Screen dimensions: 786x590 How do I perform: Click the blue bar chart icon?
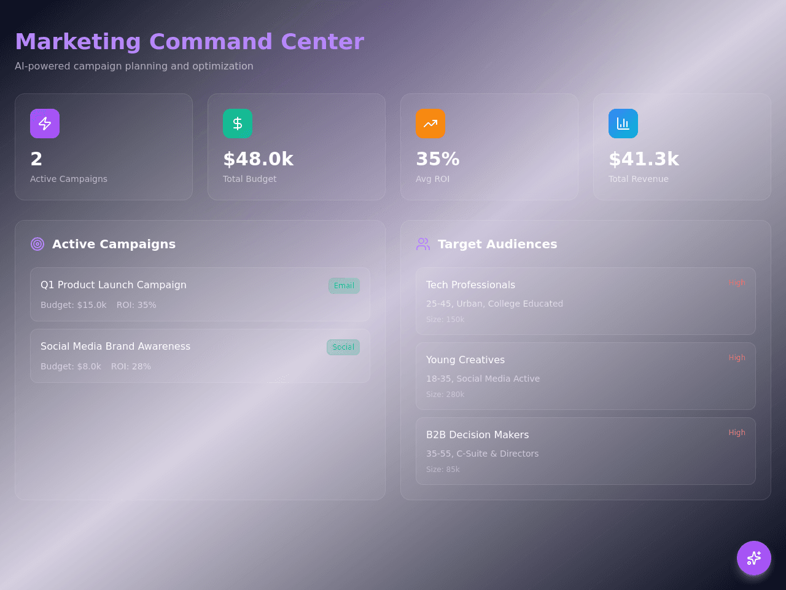[x=623, y=124]
